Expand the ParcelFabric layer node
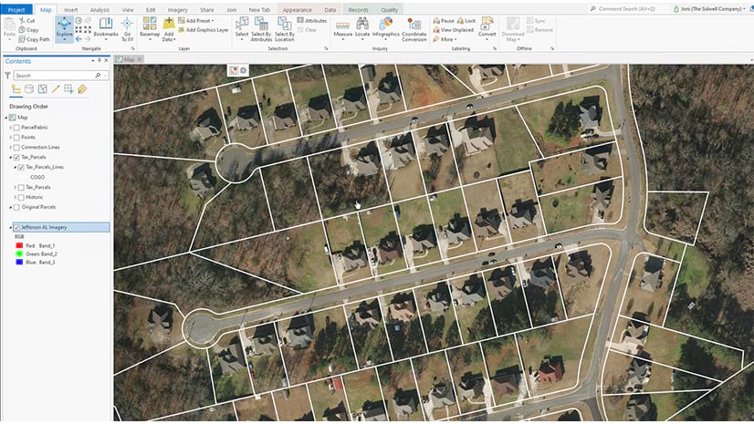Viewport: 754px width, 424px height. (x=11, y=128)
